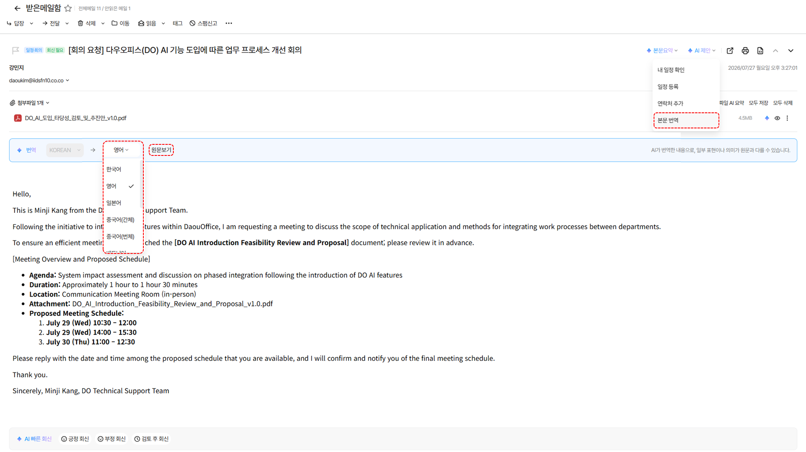The height and width of the screenshot is (452, 806).
Task: Open the three-dot more actions menu
Action: [229, 23]
